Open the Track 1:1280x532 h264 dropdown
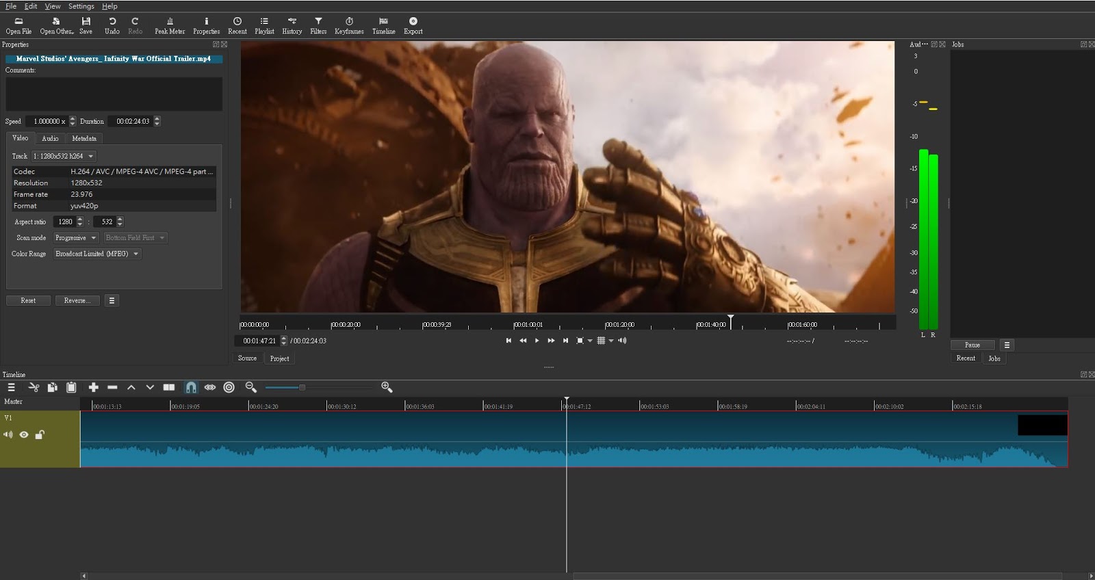The height and width of the screenshot is (580, 1095). [64, 156]
